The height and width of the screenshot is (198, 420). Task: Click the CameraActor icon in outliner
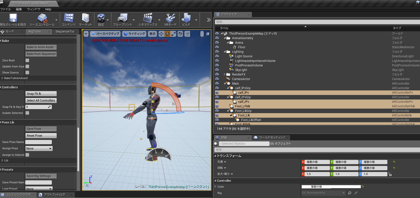tap(228, 79)
